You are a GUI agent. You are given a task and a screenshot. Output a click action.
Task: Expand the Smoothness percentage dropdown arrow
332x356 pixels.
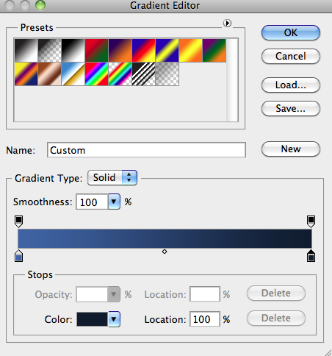(x=114, y=202)
